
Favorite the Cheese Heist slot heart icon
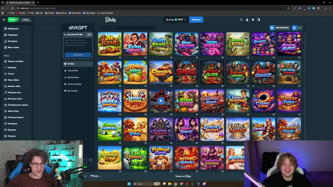pyautogui.click(x=171, y=86)
